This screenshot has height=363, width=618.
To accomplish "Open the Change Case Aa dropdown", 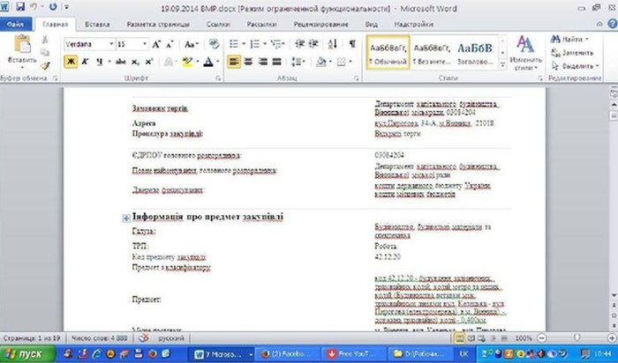I will click(192, 44).
